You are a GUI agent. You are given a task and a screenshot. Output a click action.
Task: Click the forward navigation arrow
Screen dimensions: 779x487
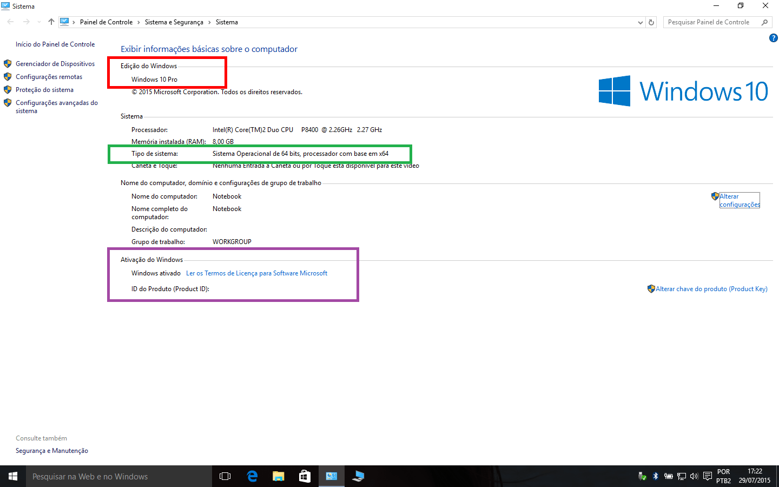26,22
